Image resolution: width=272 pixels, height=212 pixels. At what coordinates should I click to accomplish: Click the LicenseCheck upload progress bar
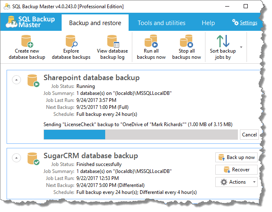pos(141,135)
